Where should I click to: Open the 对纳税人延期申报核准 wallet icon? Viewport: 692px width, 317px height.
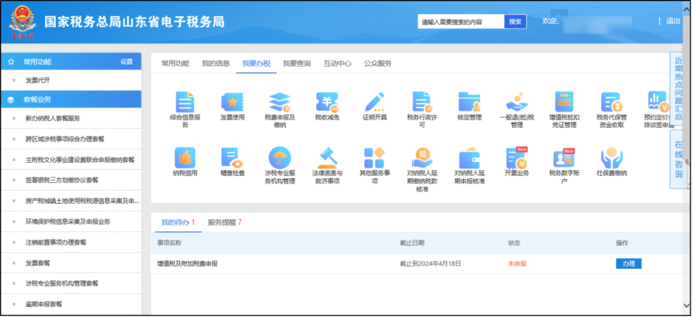(x=469, y=158)
